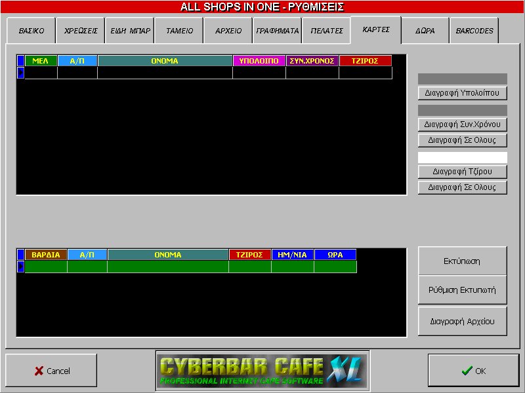Click the Εκτύπωση print button
525x393 pixels.
point(462,261)
